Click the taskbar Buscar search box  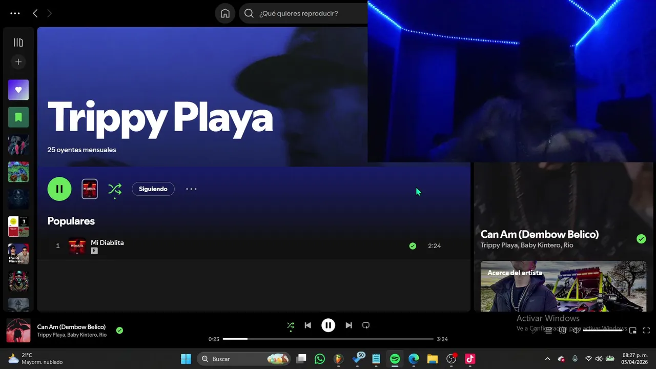243,359
